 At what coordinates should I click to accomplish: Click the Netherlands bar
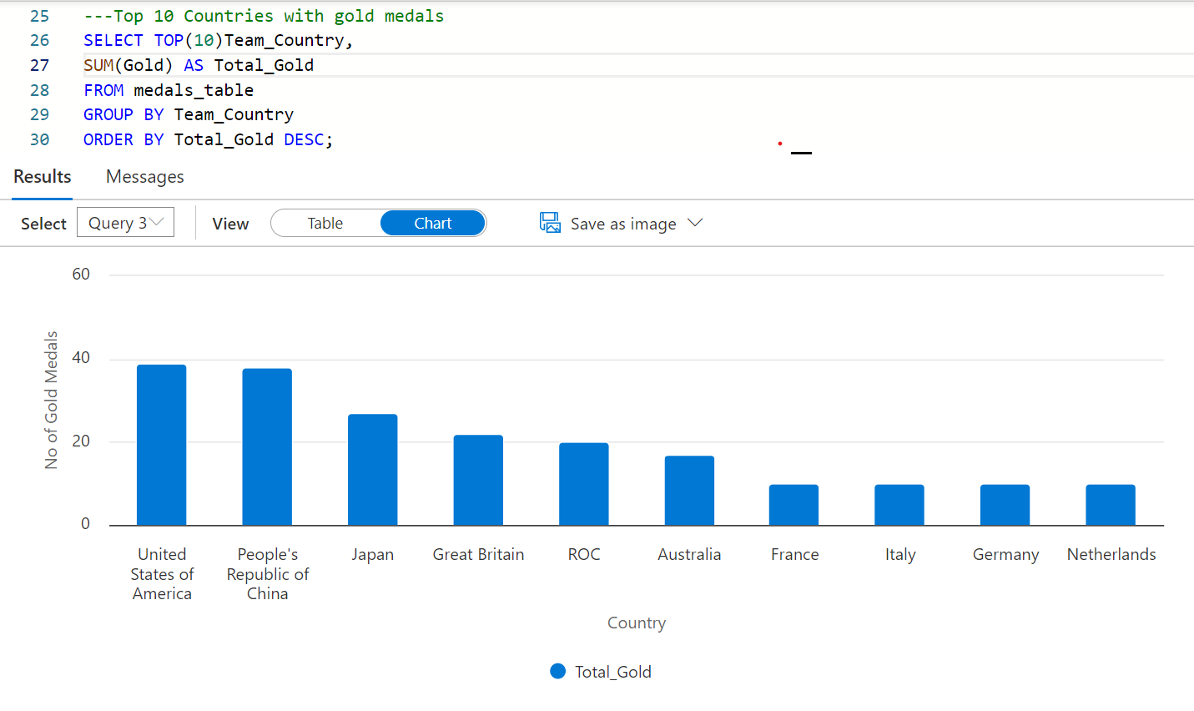click(1111, 505)
